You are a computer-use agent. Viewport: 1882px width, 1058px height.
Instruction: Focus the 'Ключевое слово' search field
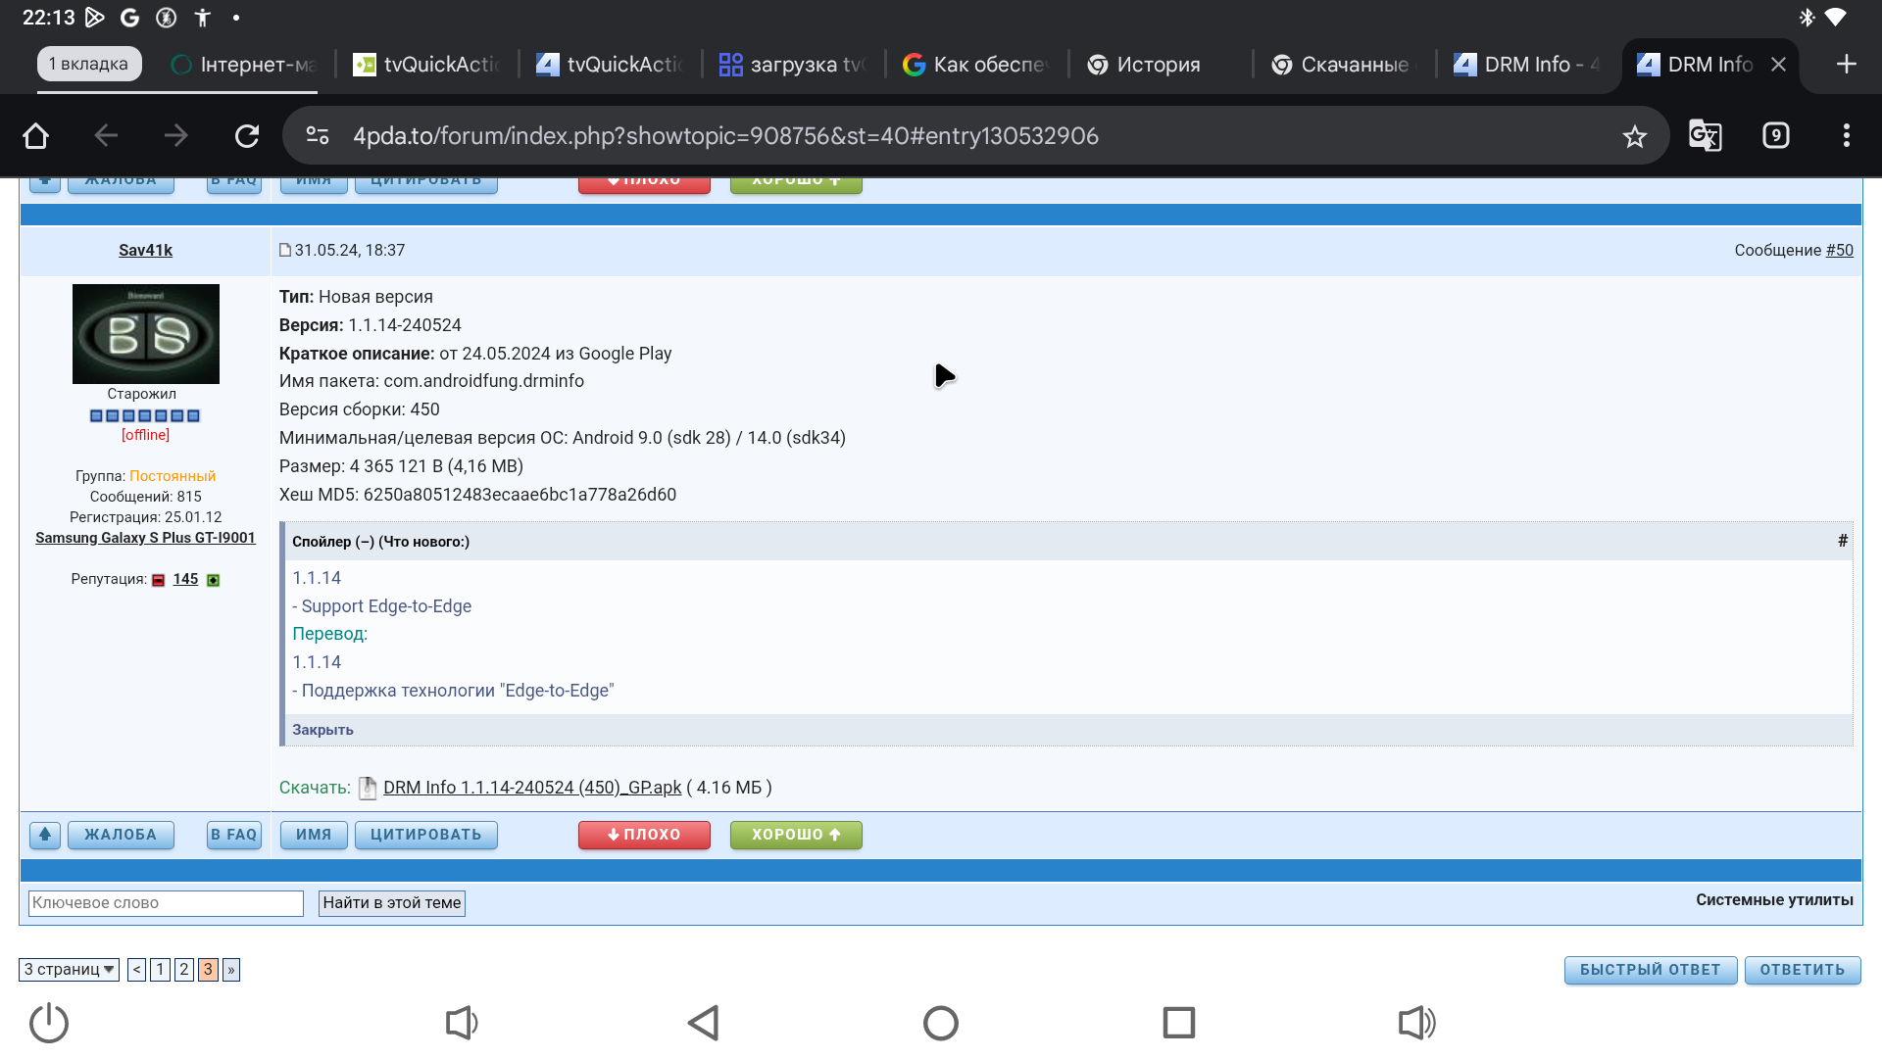click(166, 903)
